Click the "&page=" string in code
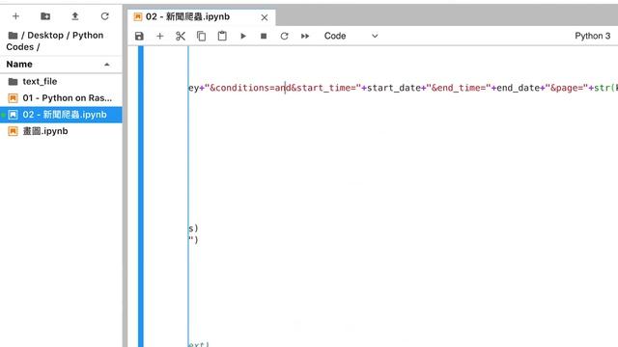This screenshot has width=618, height=347. tap(567, 88)
